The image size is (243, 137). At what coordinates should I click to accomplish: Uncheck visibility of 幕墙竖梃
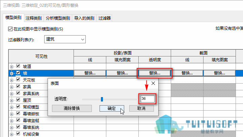(x=18, y=120)
